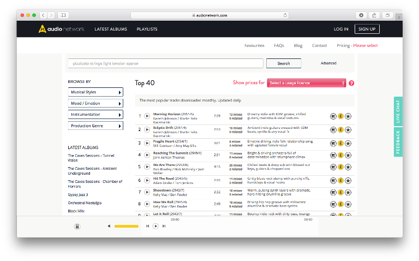This screenshot has height=261, width=419.
Task: Play the Reaching The Summit track
Action: (147, 155)
